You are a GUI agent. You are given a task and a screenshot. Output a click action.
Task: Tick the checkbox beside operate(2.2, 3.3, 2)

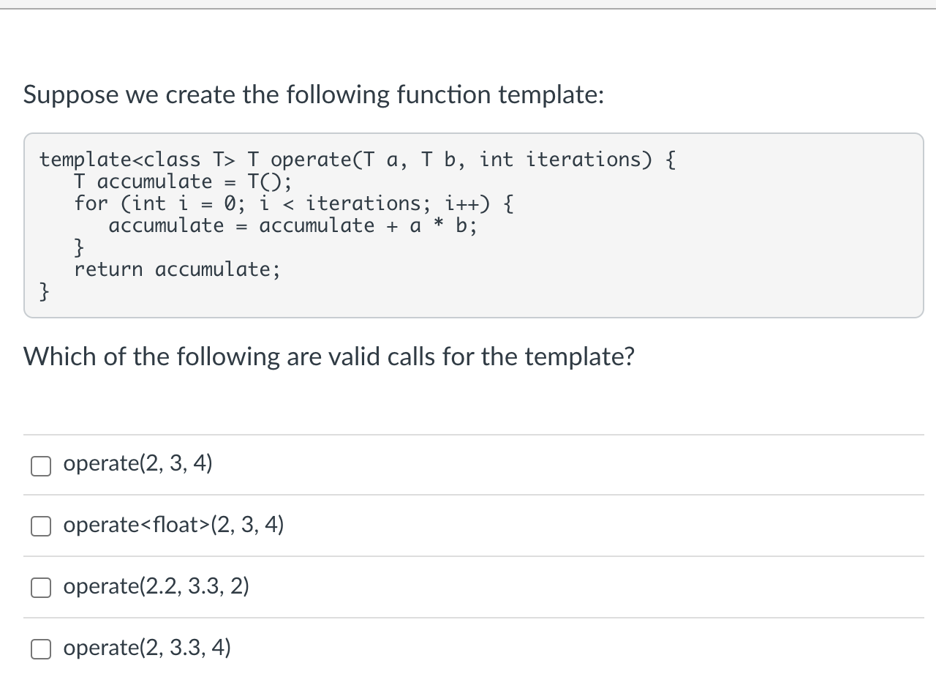point(41,588)
